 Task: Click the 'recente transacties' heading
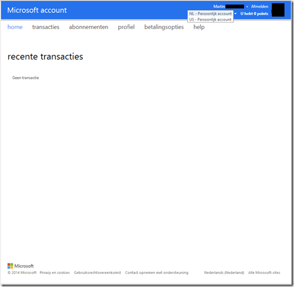(45, 56)
